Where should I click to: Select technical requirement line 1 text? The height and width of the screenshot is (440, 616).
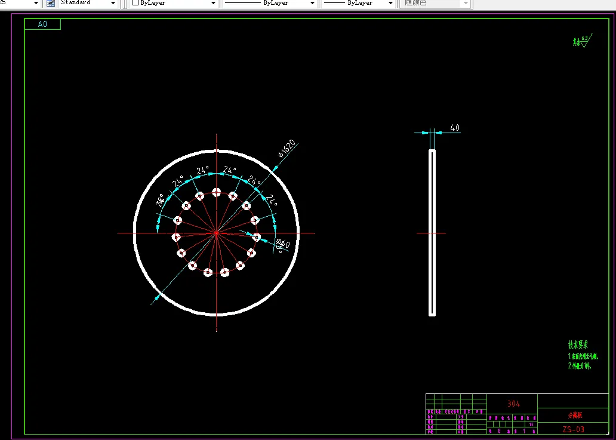pos(583,356)
